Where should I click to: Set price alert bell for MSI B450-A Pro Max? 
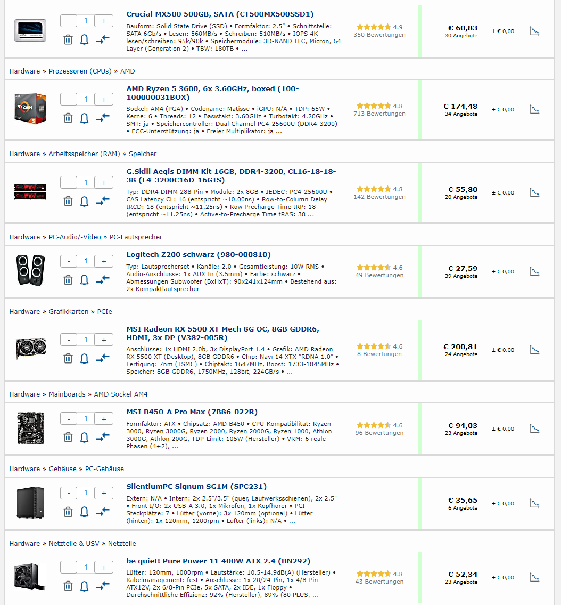click(x=85, y=437)
